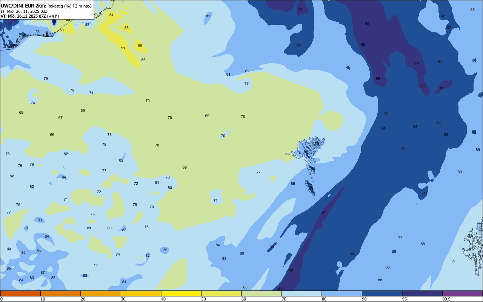483x302 pixels.
Task: Click the legend tick label "10"
Action: tap(43, 299)
